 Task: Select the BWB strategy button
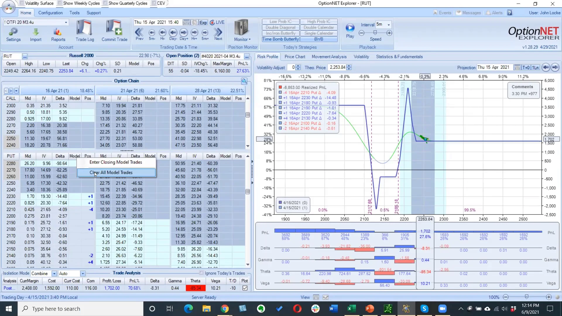(318, 39)
